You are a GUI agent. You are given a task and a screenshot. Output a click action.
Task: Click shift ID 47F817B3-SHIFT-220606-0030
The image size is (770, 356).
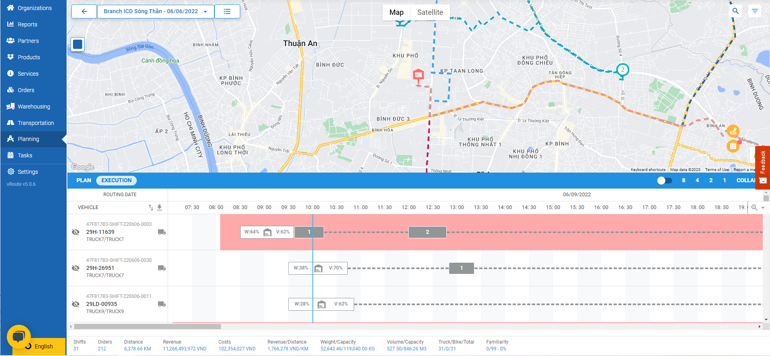pyautogui.click(x=119, y=260)
